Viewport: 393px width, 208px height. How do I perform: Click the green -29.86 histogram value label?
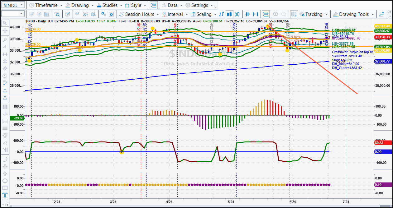17,118
